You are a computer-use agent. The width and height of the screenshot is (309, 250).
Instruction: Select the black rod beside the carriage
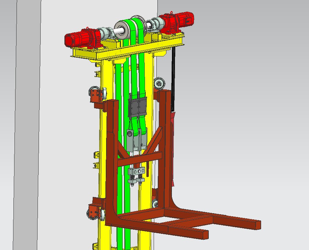173,79
